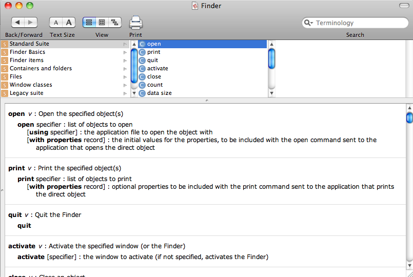Select the Window classes suite
This screenshot has height=277, width=413.
point(65,85)
